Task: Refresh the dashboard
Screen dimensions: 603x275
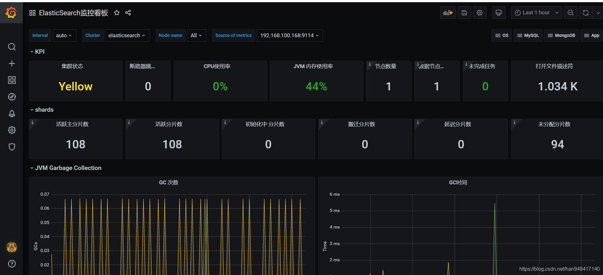Action: 586,13
